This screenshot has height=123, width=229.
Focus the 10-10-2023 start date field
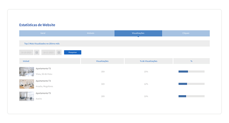pyautogui.click(x=26, y=53)
